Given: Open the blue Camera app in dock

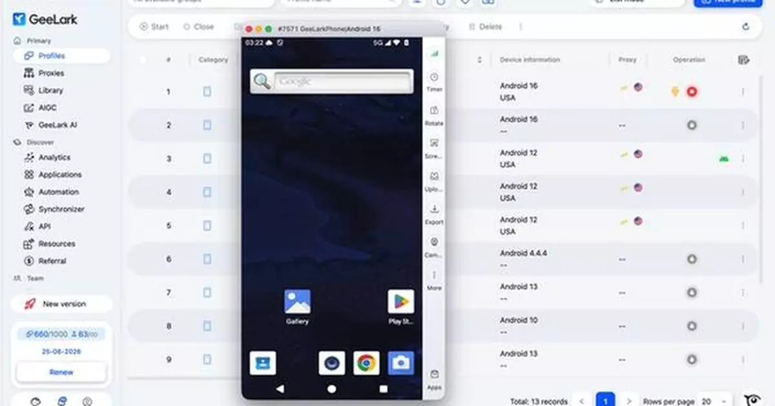Looking at the screenshot, I should (x=400, y=363).
